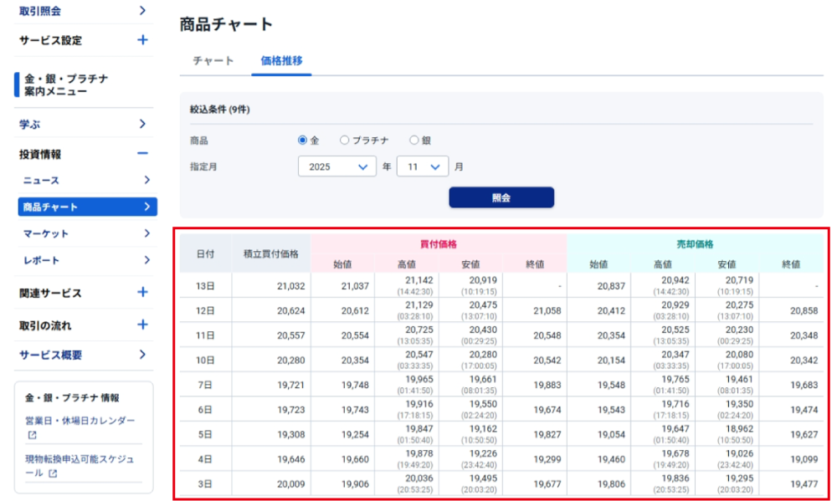Click the 学ぶ chevron arrow
This screenshot has width=837, height=501.
142,124
